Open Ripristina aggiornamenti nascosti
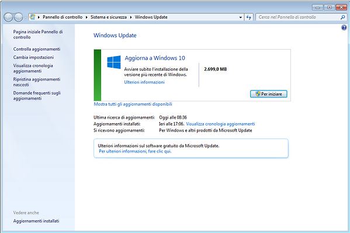Viewport: 350px width, 233px height. [37, 82]
